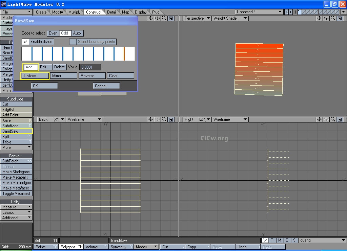Click the zoom magnifier in Back viewport
Viewport: 347px width, 251px height.
(164, 119)
